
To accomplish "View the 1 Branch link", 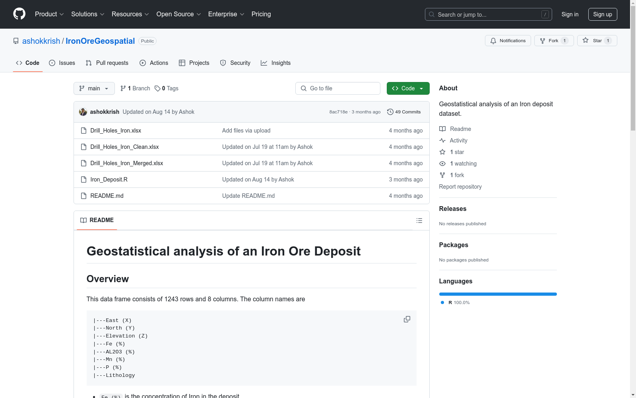I will tap(135, 88).
